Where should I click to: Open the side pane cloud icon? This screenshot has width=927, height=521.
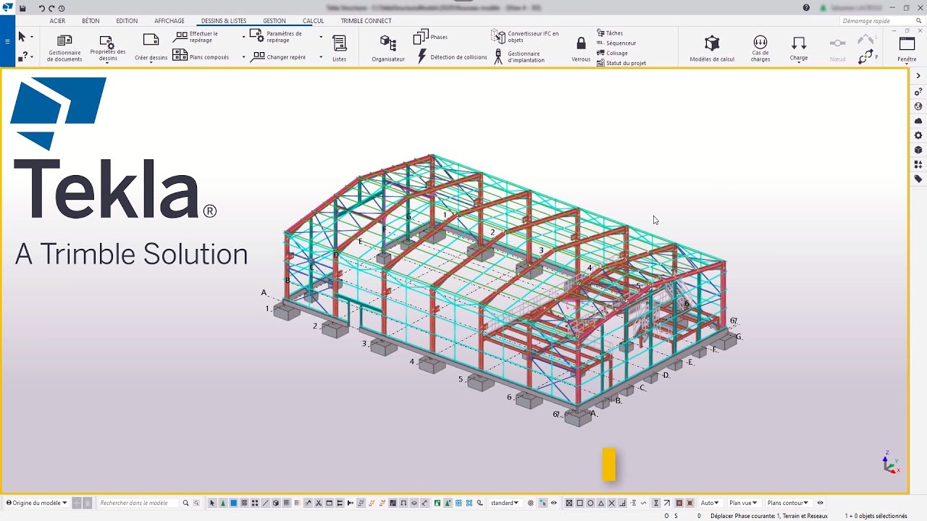[x=918, y=121]
